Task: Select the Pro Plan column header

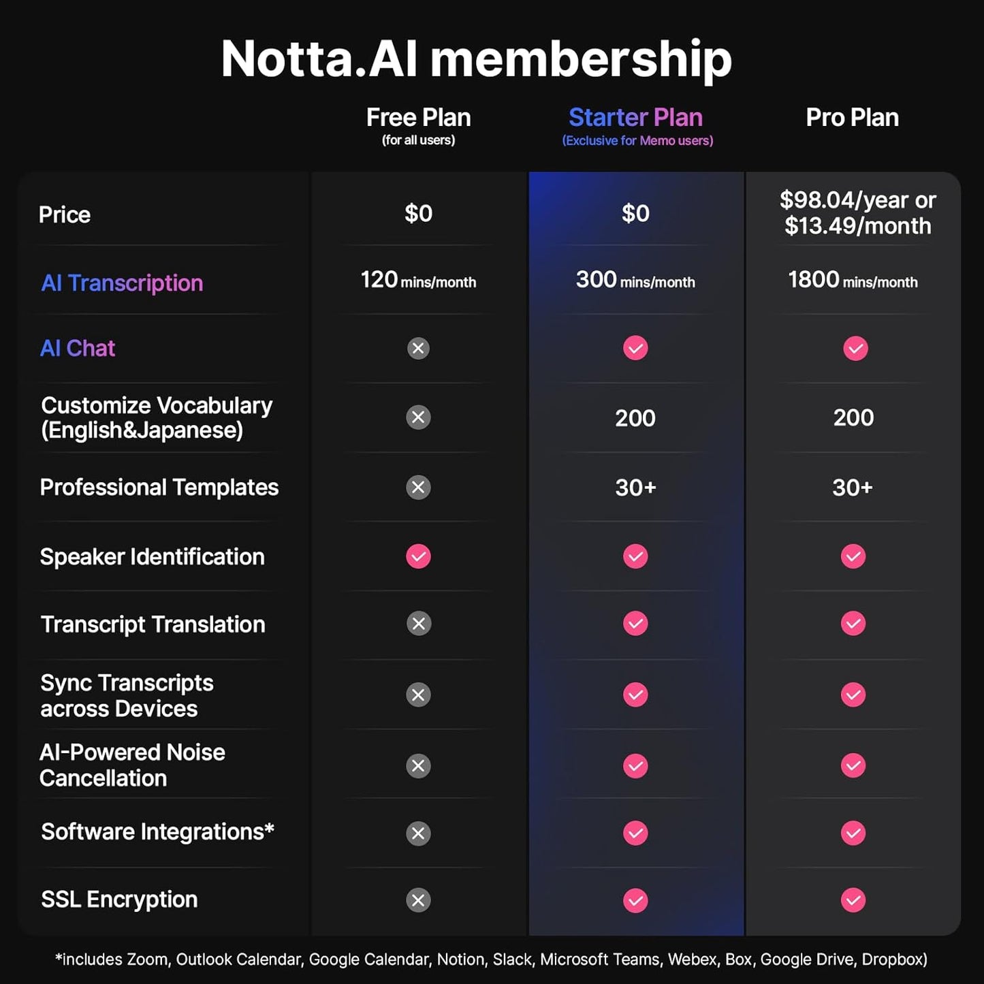Action: 852,118
